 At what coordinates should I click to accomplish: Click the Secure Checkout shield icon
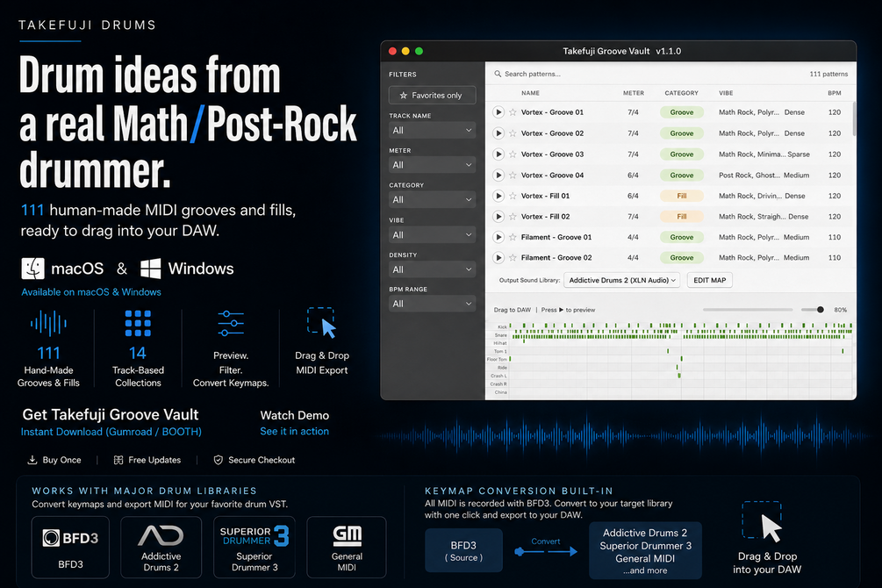tap(219, 460)
